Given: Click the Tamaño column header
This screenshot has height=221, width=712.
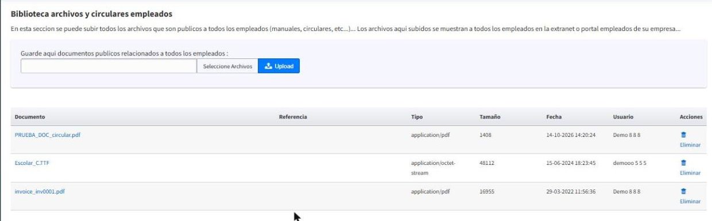Looking at the screenshot, I should click(490, 117).
